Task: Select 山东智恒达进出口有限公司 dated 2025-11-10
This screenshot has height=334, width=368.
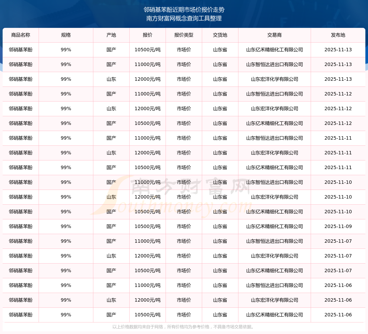Action: [x=274, y=182]
